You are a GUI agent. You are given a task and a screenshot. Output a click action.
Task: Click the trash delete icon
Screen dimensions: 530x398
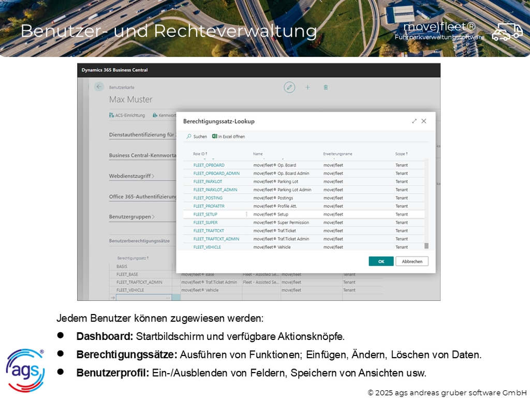tap(326, 87)
